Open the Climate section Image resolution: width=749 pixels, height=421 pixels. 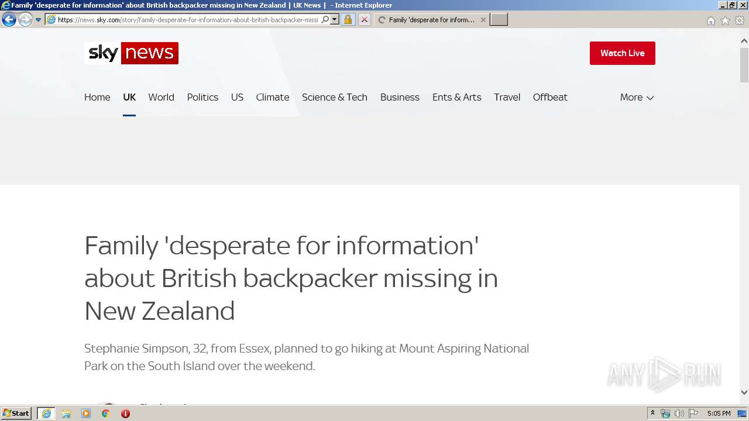pos(272,97)
